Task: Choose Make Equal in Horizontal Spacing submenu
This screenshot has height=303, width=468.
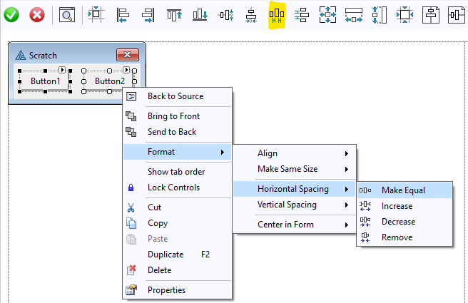Action: 403,190
